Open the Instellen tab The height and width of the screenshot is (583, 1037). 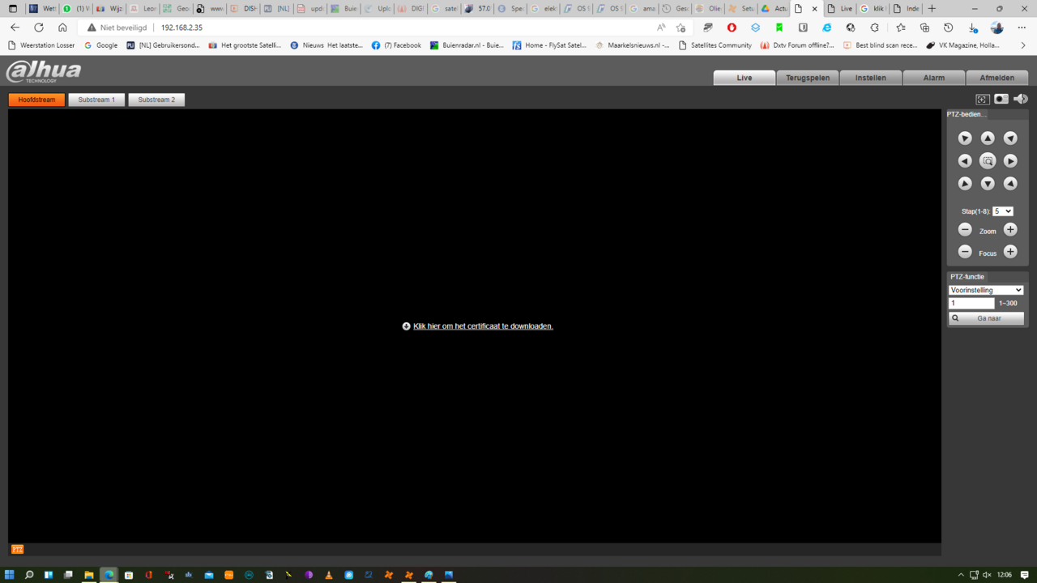point(871,78)
